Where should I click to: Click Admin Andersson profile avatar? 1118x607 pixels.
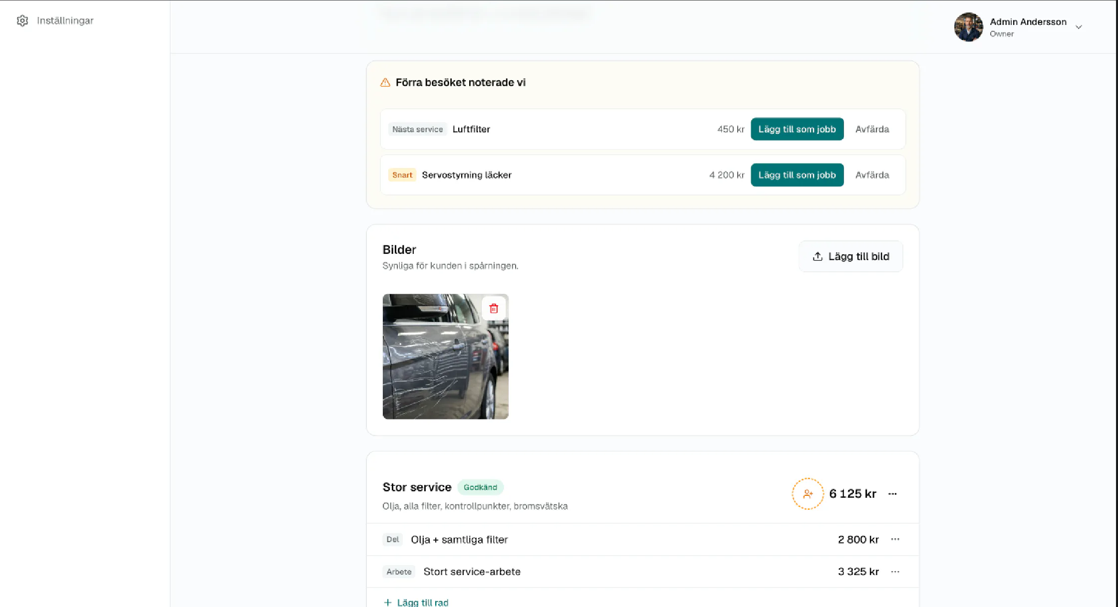click(x=968, y=27)
